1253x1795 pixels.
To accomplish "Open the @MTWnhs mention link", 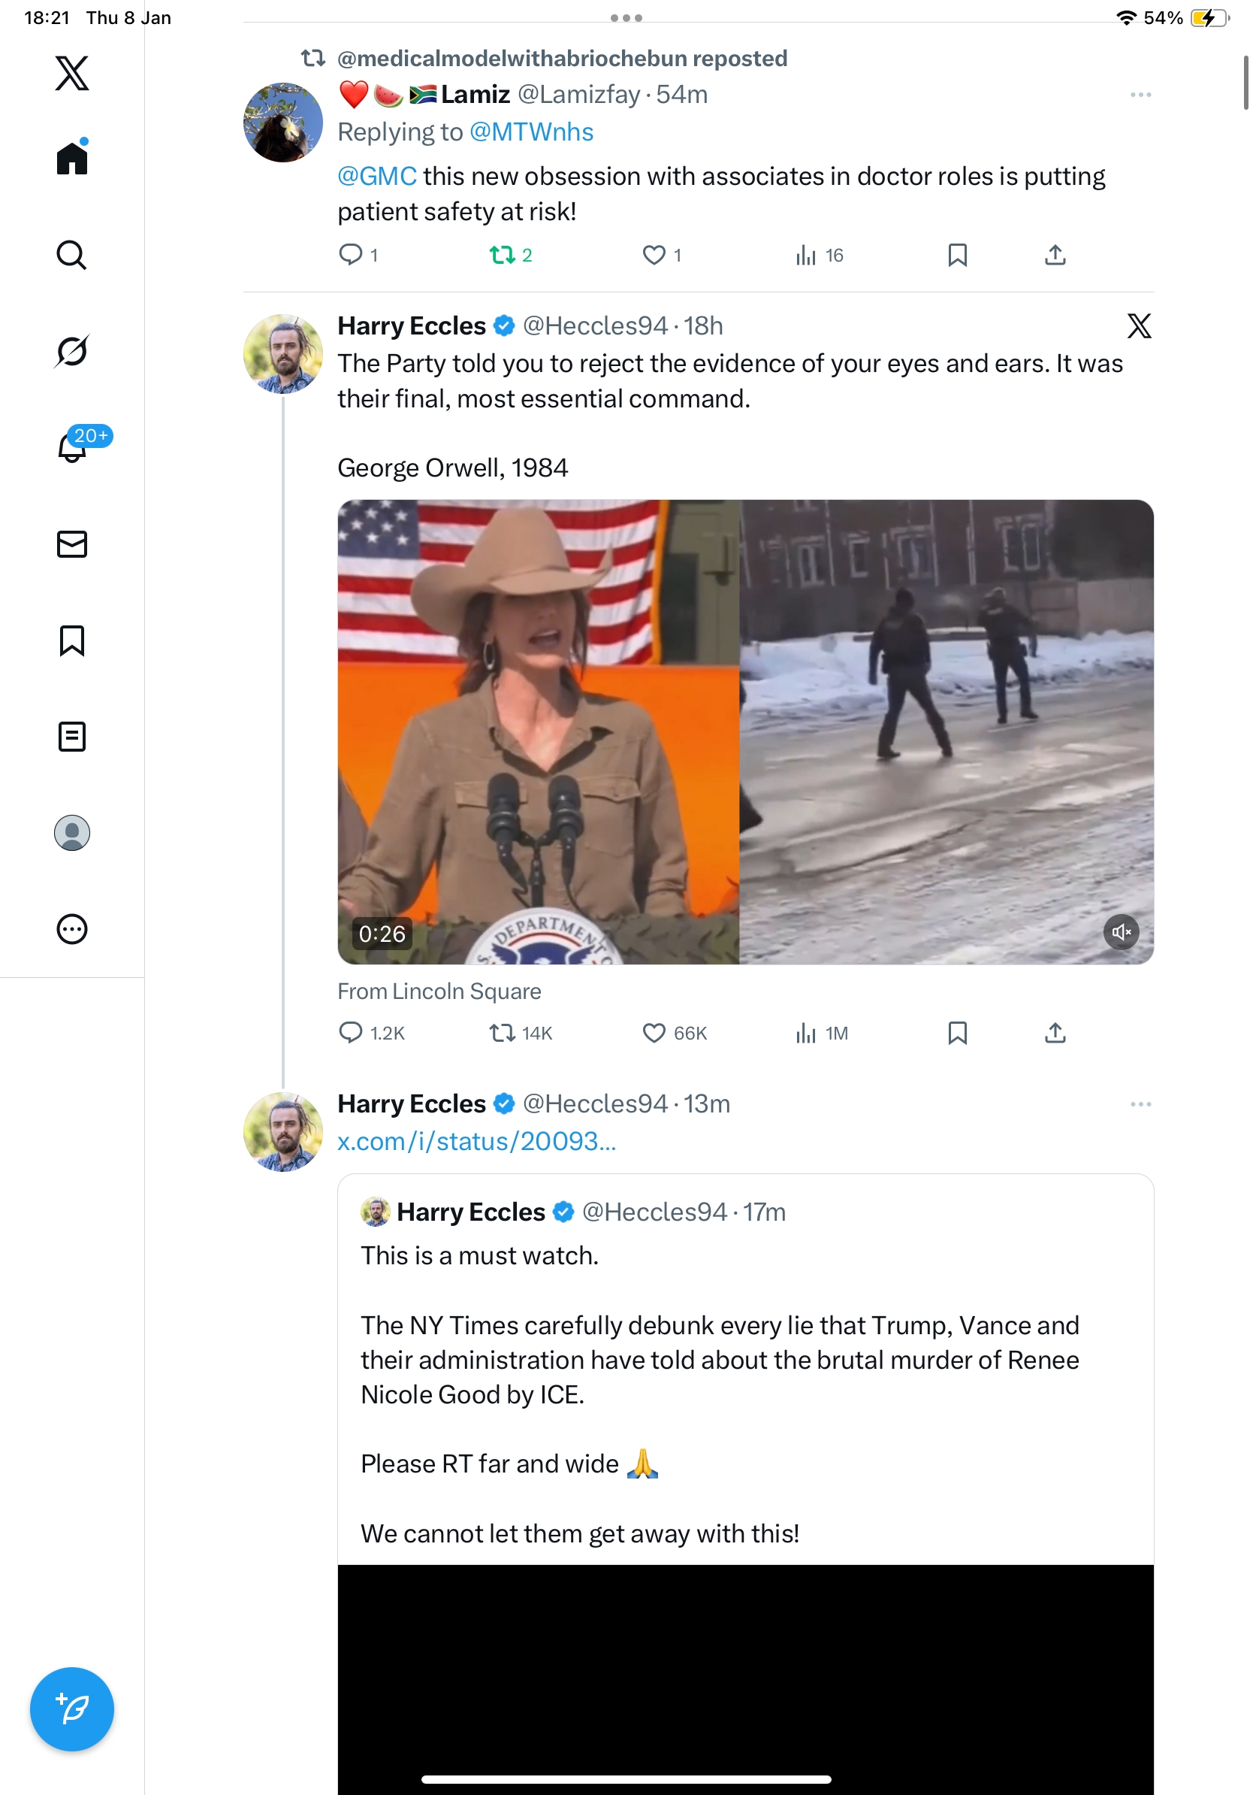I will [x=531, y=132].
